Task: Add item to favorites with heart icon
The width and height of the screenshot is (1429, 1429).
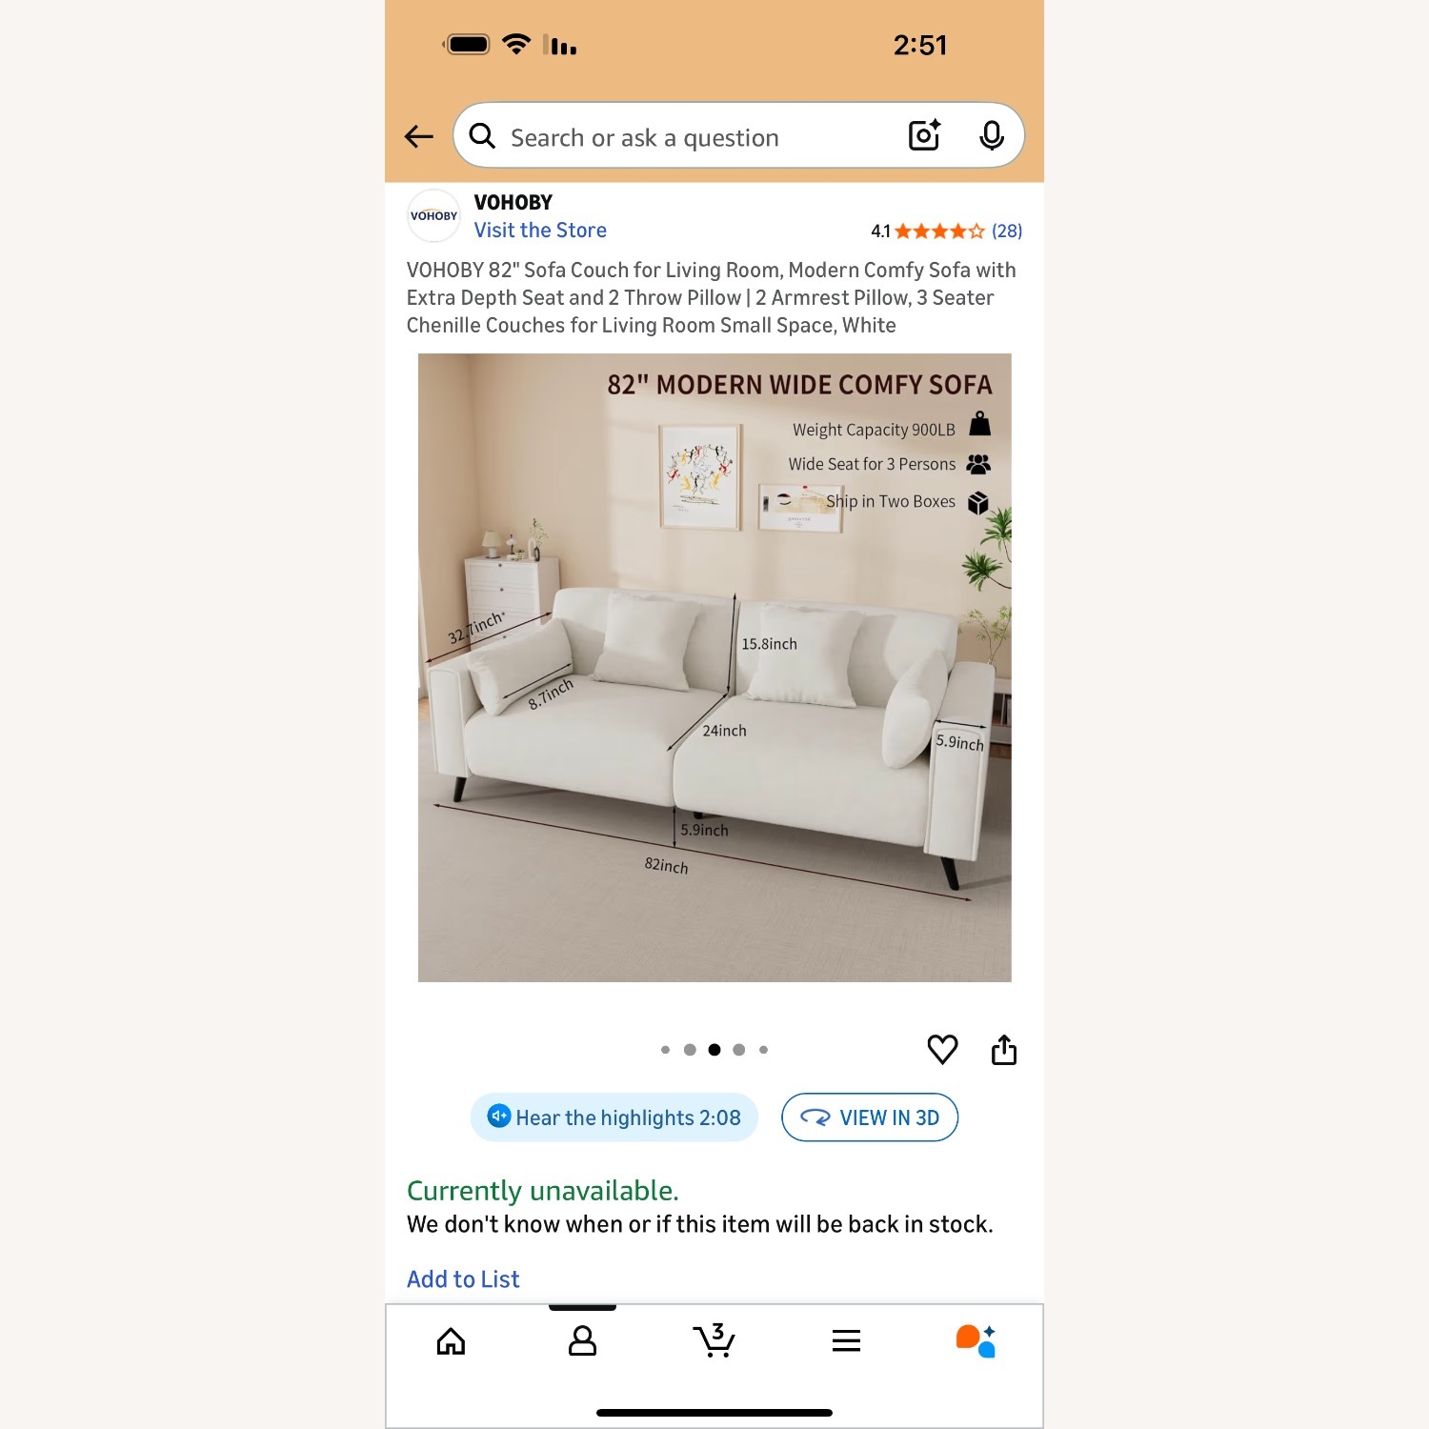Action: pyautogui.click(x=942, y=1050)
